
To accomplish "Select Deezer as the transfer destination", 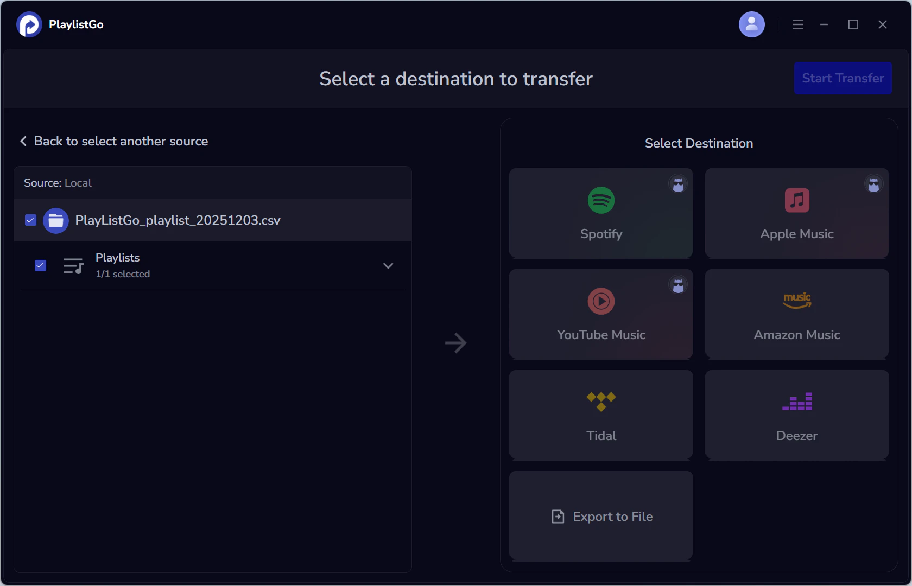I will [796, 415].
